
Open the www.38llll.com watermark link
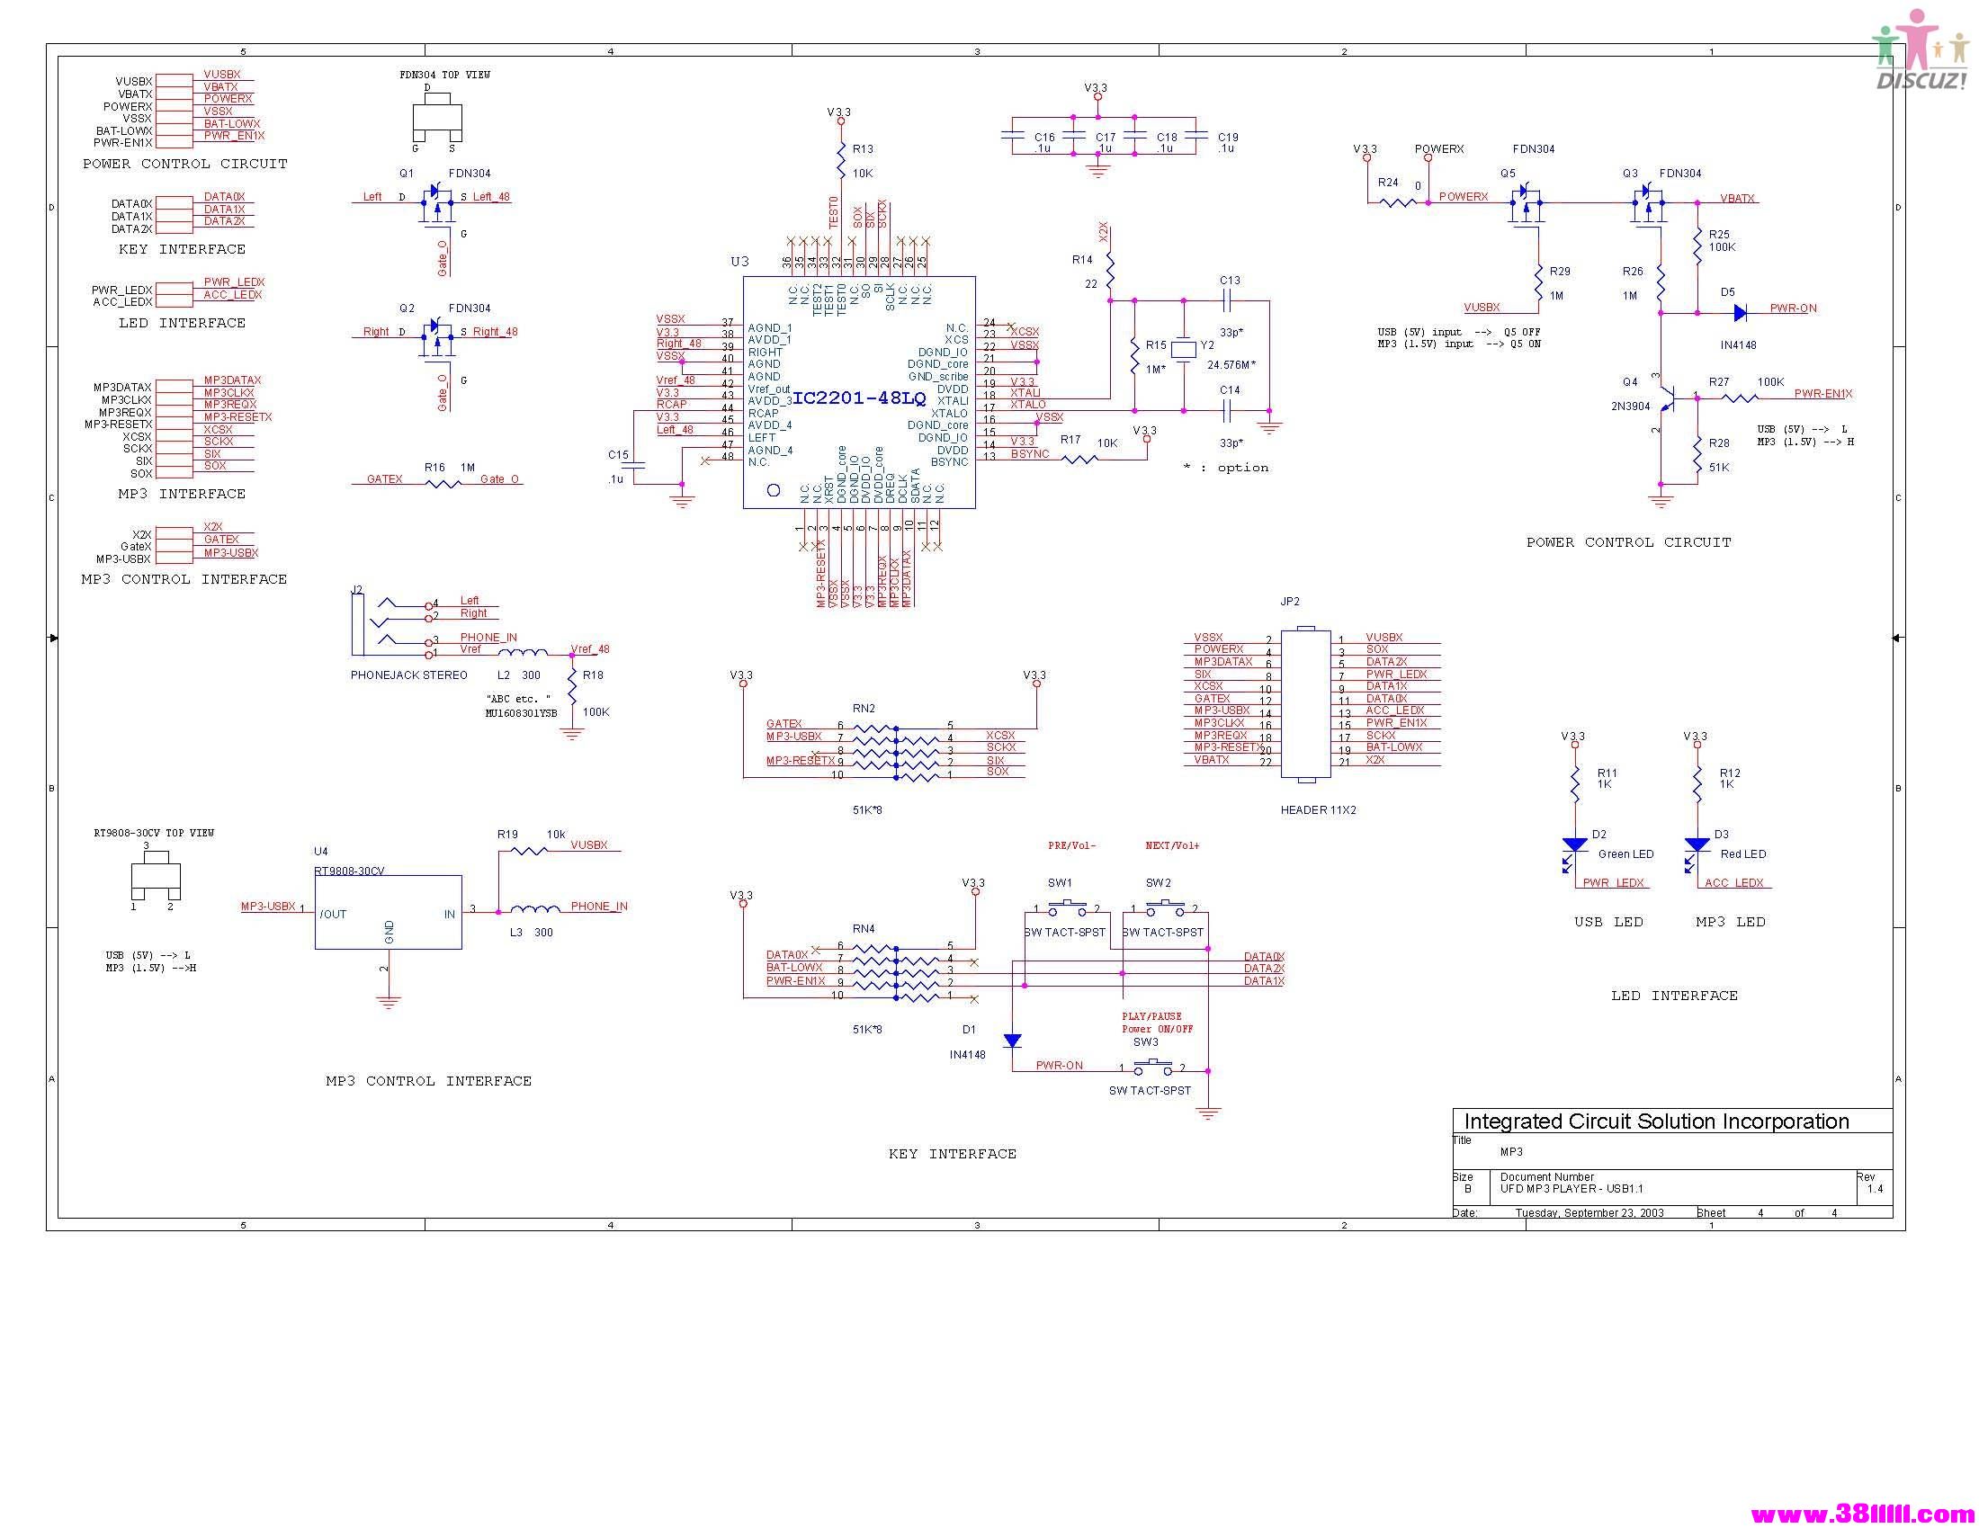(x=1863, y=1514)
